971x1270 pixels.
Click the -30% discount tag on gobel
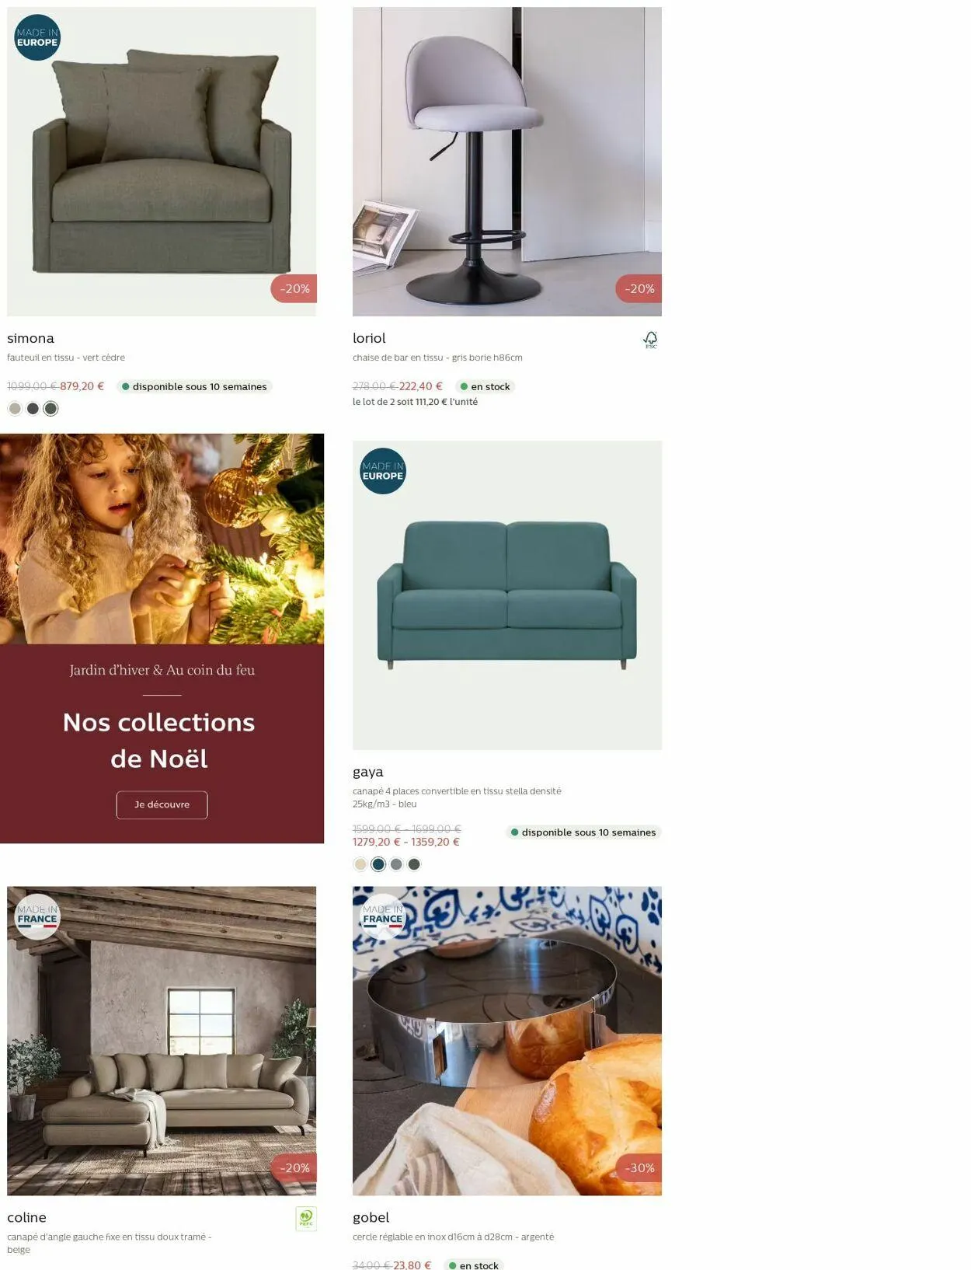coord(639,1167)
